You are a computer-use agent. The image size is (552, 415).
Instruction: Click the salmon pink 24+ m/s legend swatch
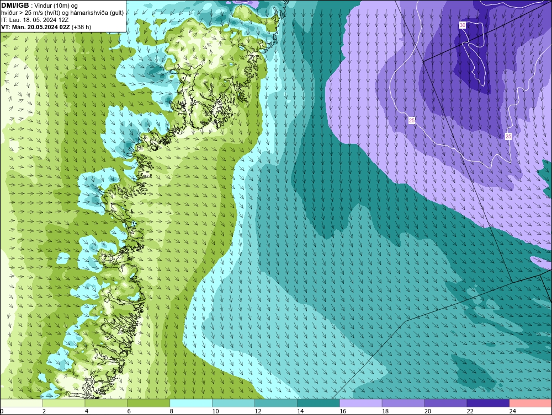coord(530,403)
